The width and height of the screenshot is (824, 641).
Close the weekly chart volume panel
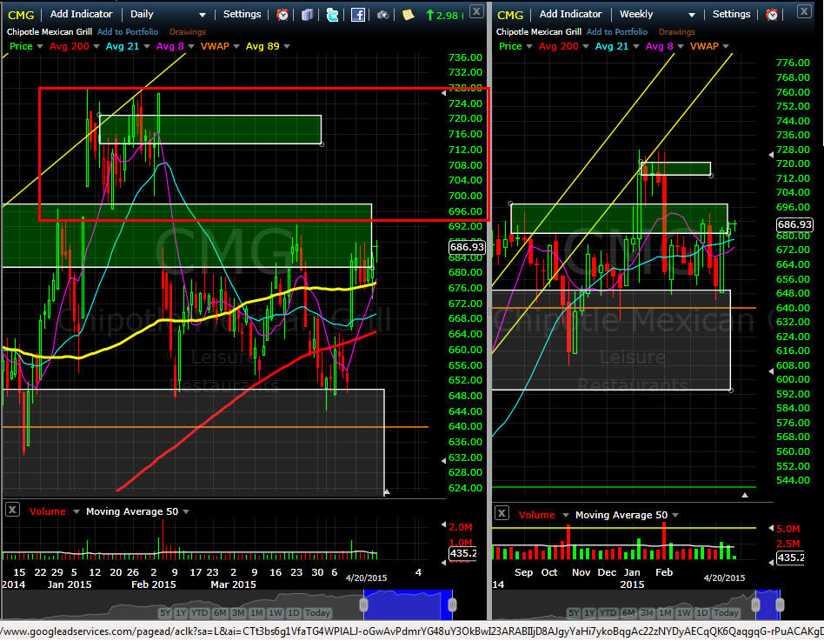coord(502,512)
